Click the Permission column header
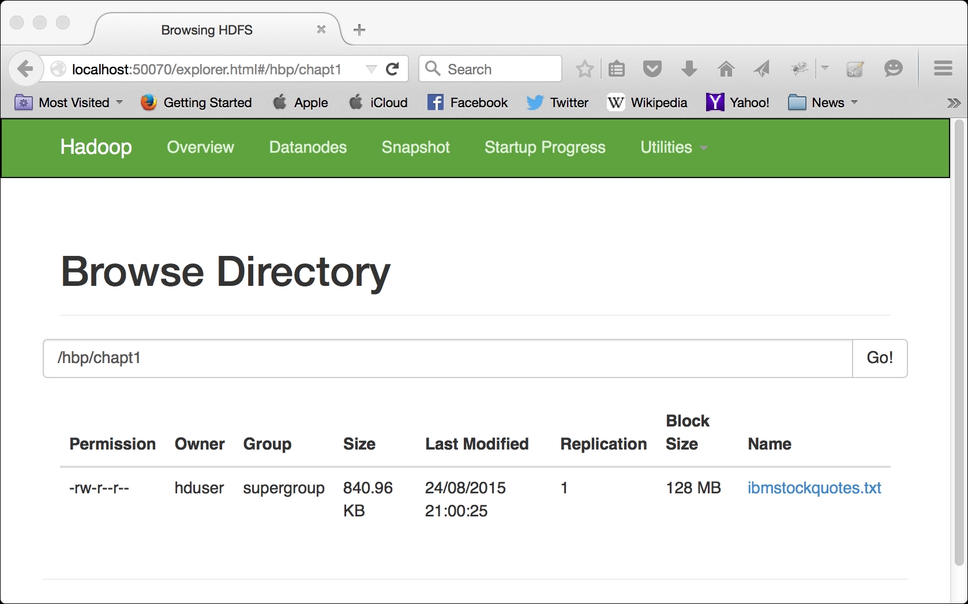 [112, 444]
